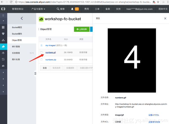169x124 pixels.
Task: Click the green OSS cloud icon beside bucket name
Action: [41, 19]
